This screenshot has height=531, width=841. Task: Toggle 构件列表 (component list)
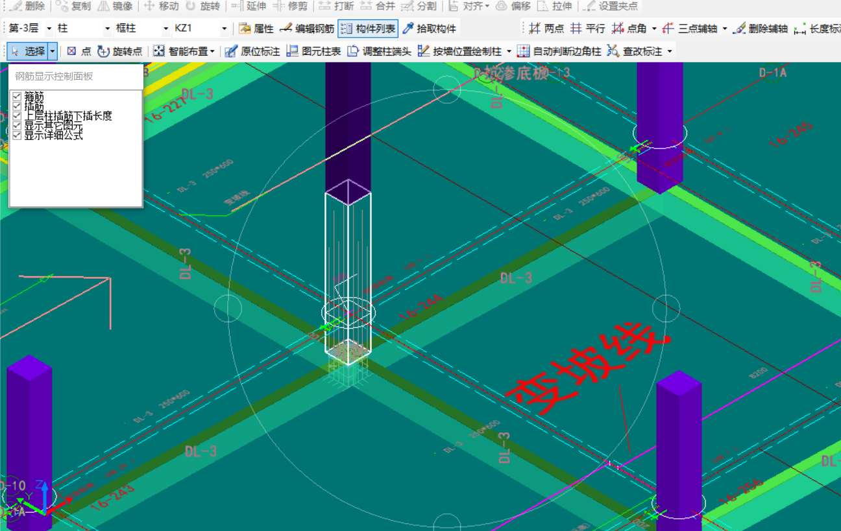click(368, 29)
